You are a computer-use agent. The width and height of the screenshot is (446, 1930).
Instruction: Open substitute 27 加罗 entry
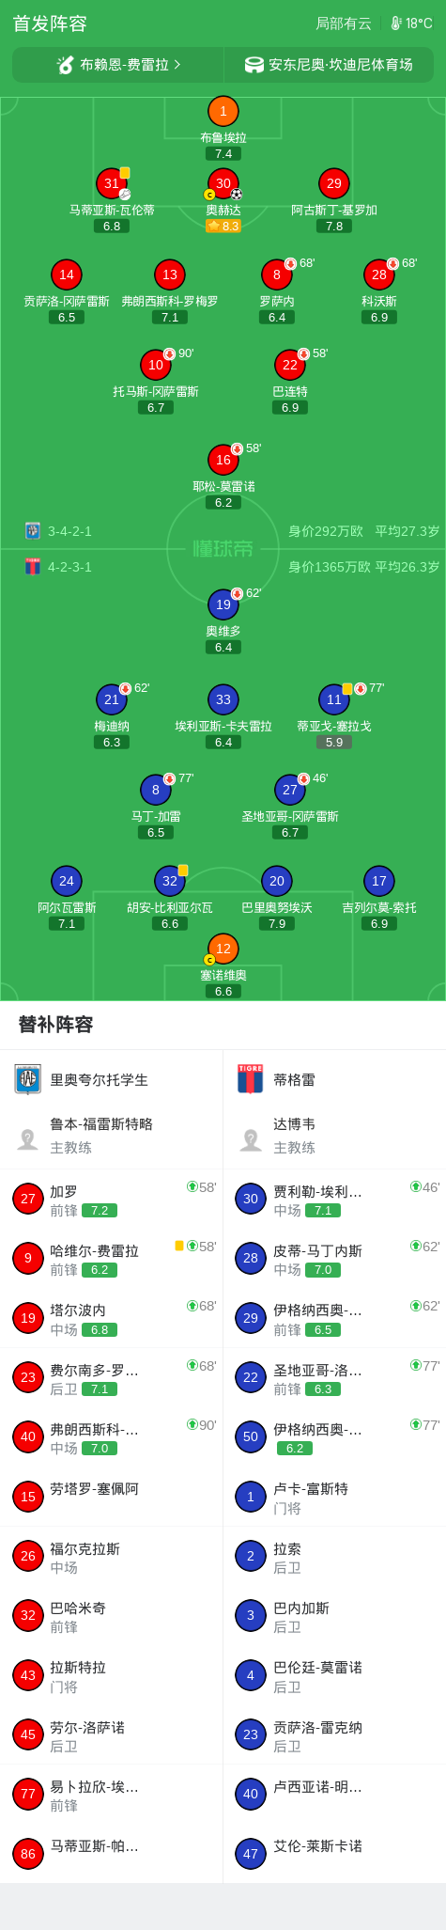click(x=112, y=1199)
